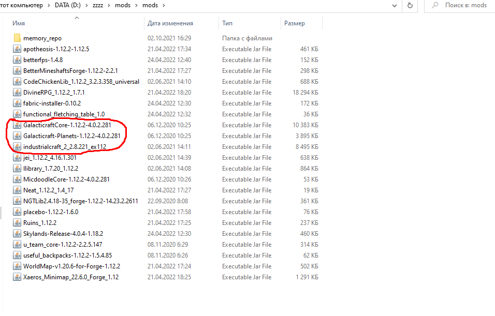This screenshot has height=316, width=495.
Task: Select file name NGTLib2.4.18-35_forge-1.12.2-14.23.2.2611
Action: point(80,201)
